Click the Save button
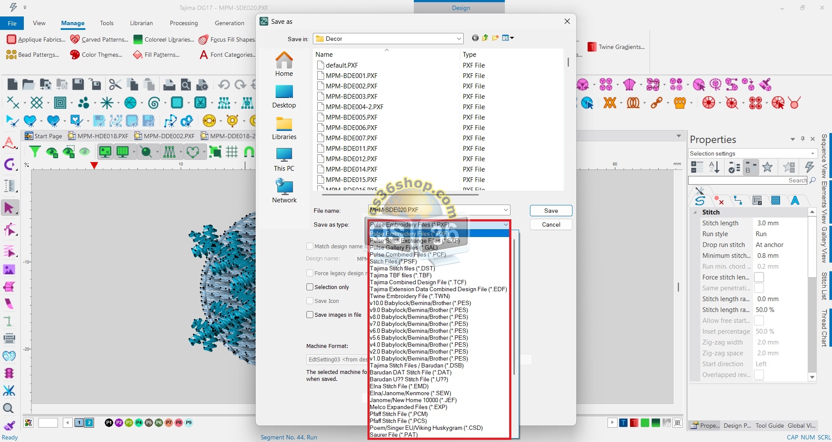This screenshot has width=832, height=442. pyautogui.click(x=551, y=211)
